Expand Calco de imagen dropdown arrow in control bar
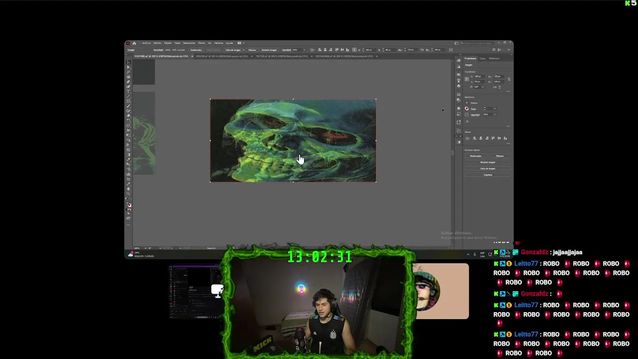 (x=244, y=50)
